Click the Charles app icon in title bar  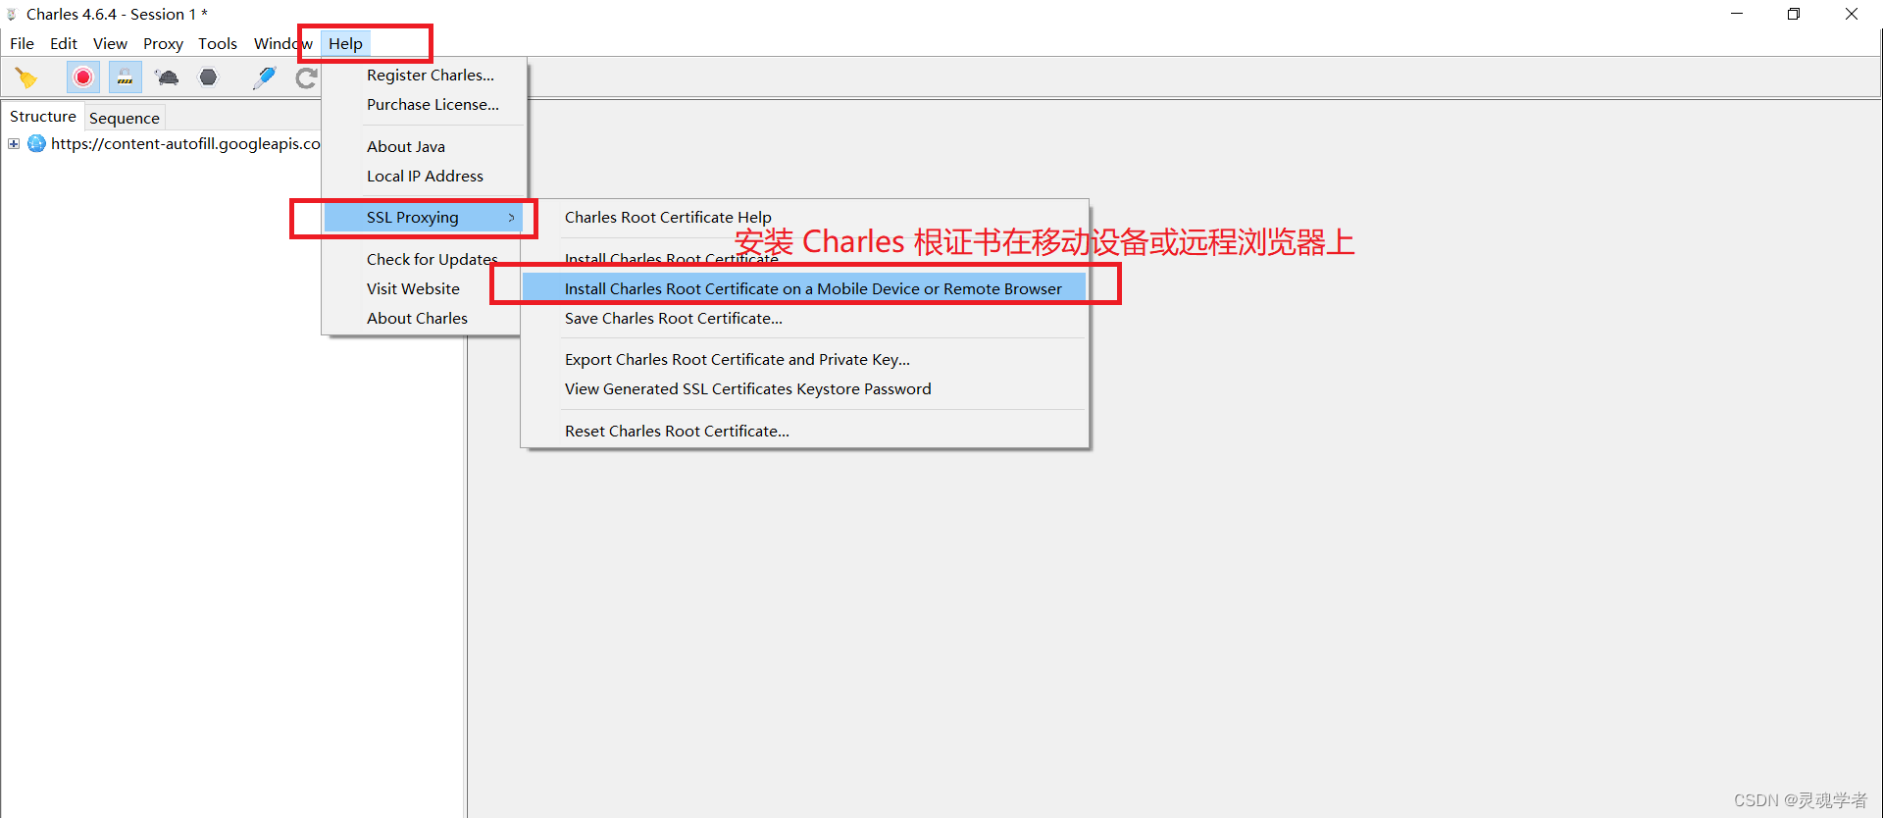(12, 14)
